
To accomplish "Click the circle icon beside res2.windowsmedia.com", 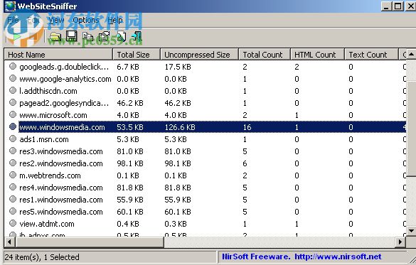I will tap(13, 163).
